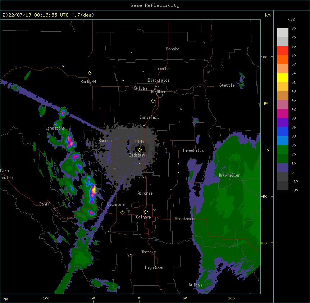
Task: Pick the bright yellow 51-54 dBZ legend swatch
Action: (283, 77)
